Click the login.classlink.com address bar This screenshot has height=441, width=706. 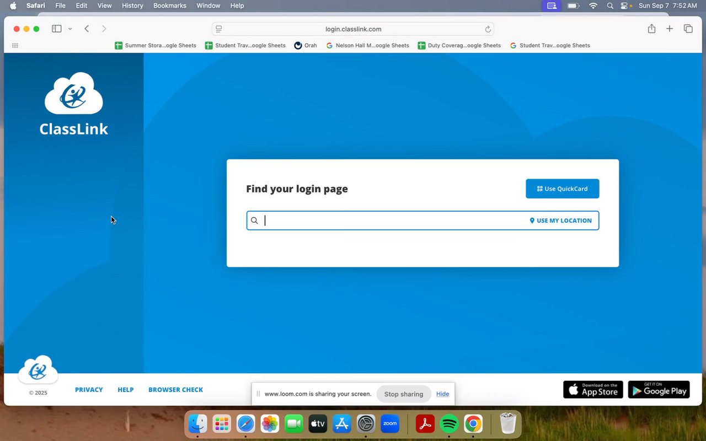click(353, 29)
